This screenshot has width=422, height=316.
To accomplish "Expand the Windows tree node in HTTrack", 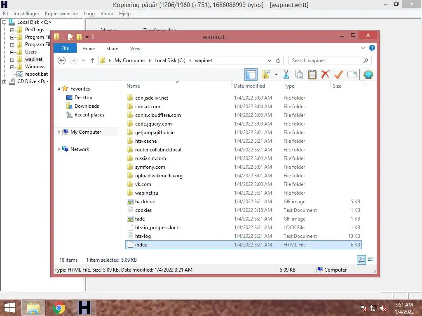I will 12,67.
